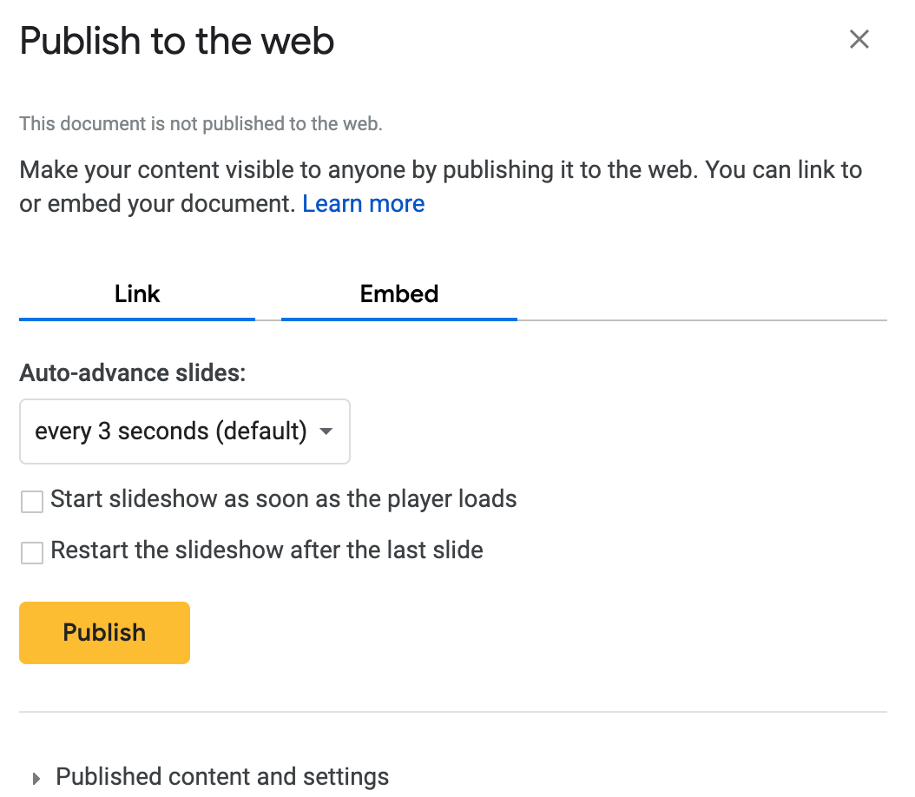The image size is (915, 797).
Task: Enable start slideshow when player loads checkbox
Action: coord(32,501)
